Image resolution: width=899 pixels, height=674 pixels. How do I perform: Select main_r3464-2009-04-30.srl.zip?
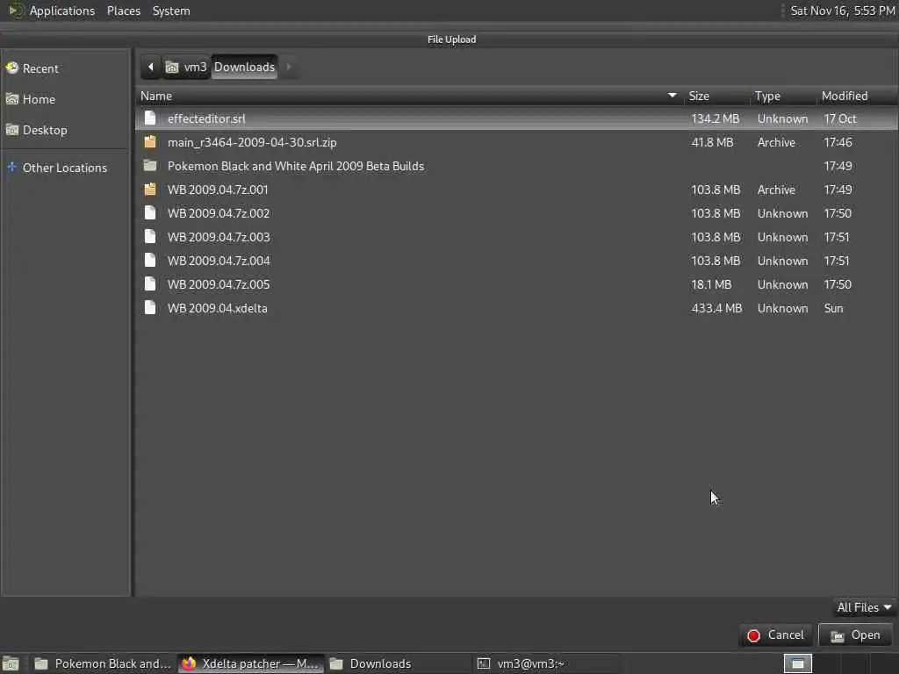point(516,141)
